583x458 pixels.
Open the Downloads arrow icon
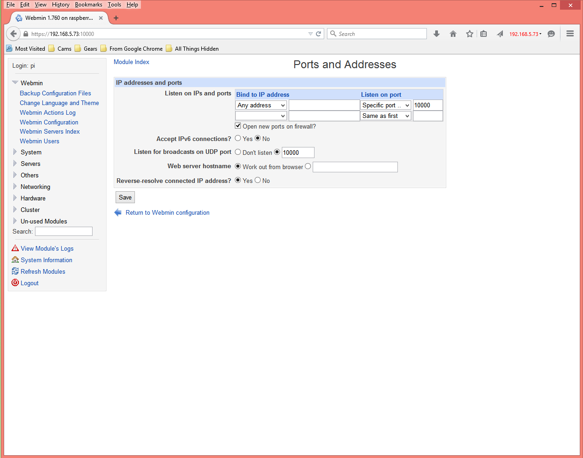[437, 34]
